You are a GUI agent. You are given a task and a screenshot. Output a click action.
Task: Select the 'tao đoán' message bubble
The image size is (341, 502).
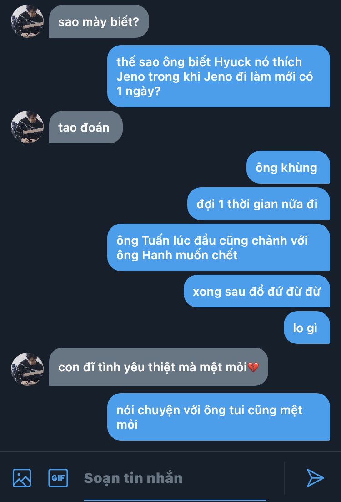(x=85, y=127)
